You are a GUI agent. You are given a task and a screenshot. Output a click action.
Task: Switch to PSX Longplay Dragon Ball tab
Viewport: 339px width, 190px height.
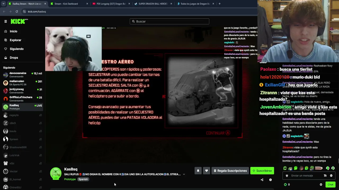[111, 4]
